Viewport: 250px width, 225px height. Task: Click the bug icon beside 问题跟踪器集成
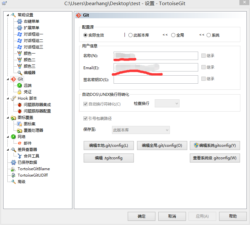pyautogui.click(x=19, y=105)
